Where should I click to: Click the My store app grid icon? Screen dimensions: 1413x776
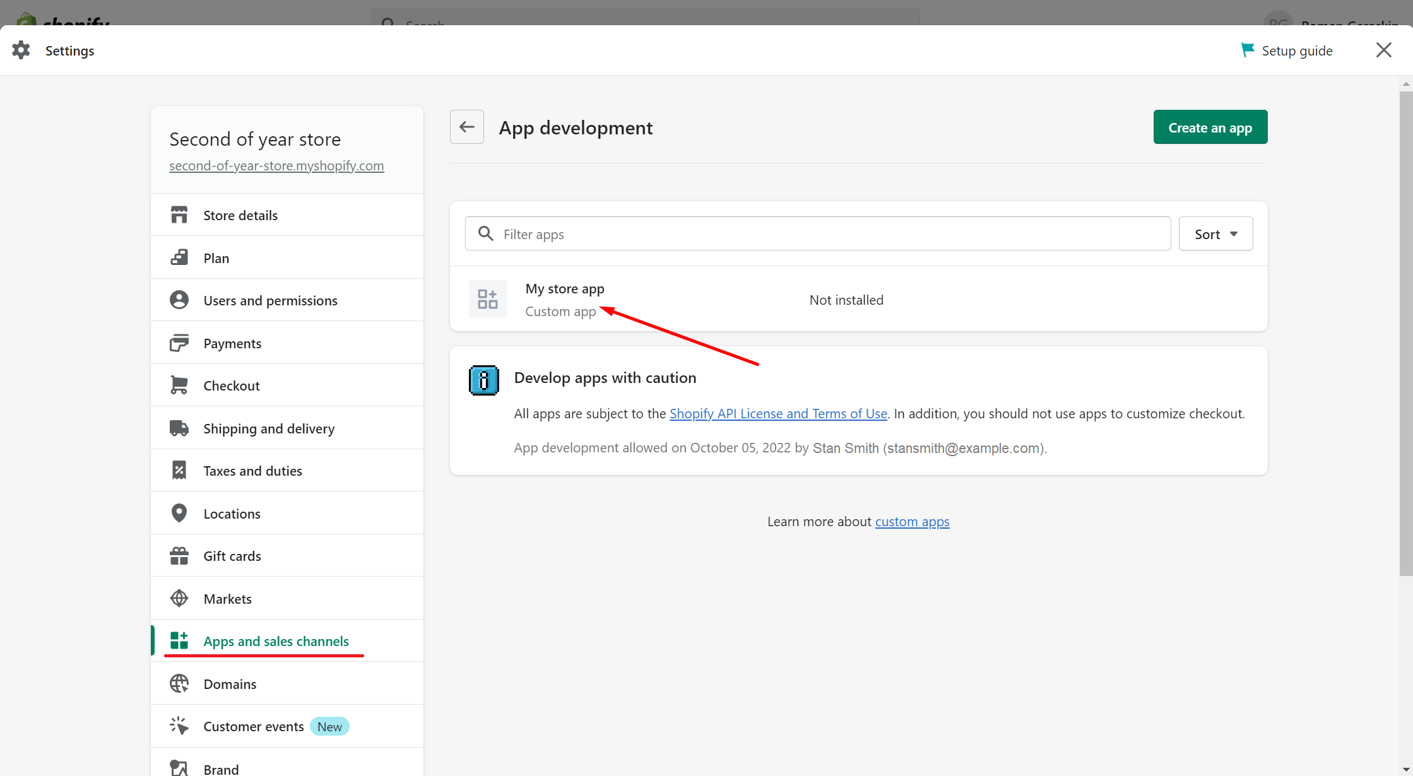[x=487, y=299]
